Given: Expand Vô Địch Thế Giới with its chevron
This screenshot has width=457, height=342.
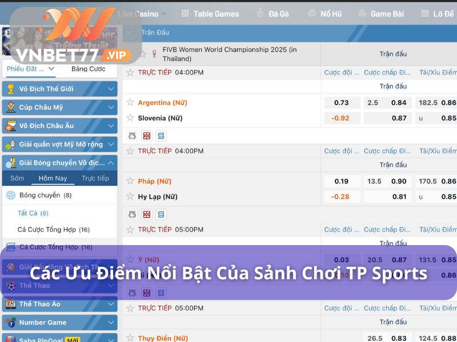Looking at the screenshot, I should point(111,89).
